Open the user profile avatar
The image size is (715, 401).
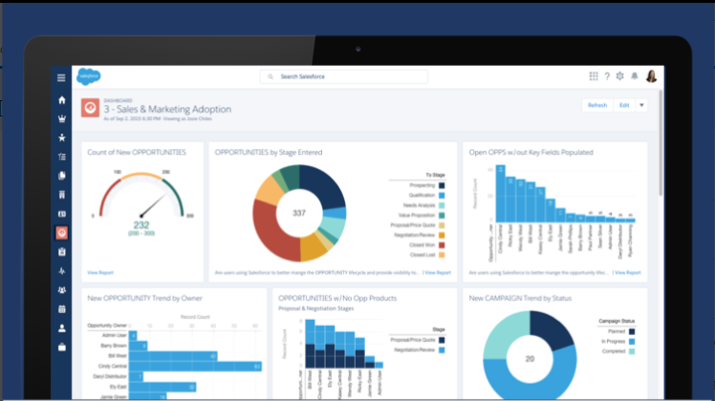coord(651,76)
